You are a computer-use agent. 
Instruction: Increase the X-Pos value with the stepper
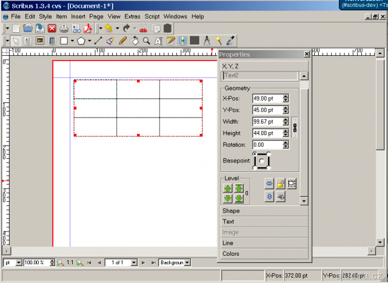click(286, 96)
